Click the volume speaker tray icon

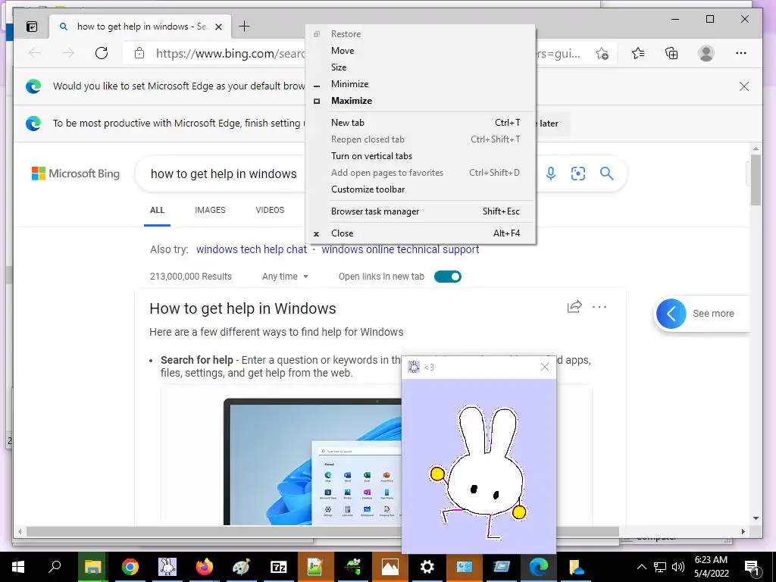(x=678, y=567)
